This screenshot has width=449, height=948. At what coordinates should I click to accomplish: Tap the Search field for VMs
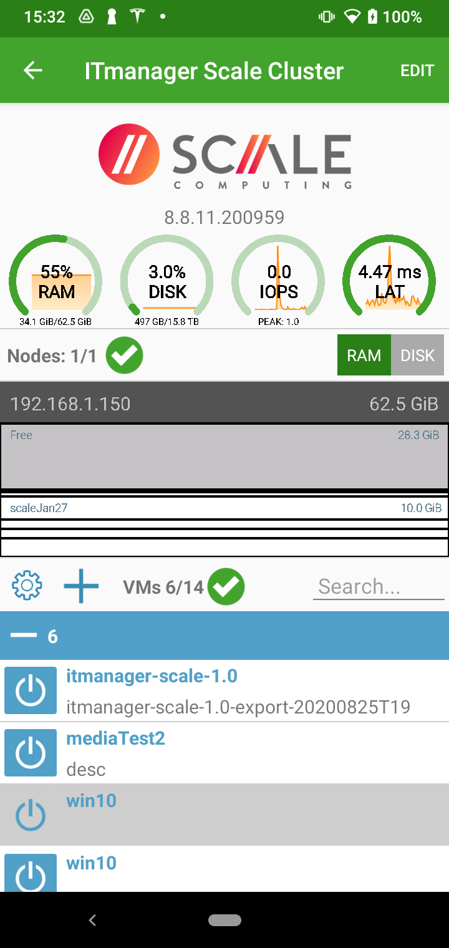coord(378,586)
